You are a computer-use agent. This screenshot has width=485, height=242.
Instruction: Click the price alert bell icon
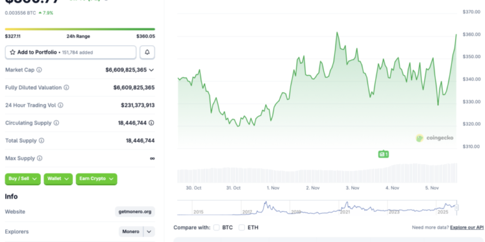(147, 52)
